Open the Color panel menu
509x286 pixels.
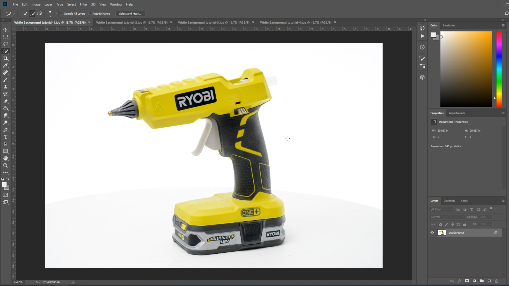(503, 25)
